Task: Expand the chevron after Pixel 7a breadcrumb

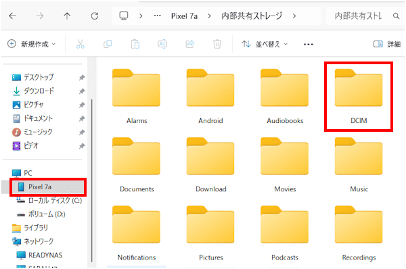Action: [209, 16]
